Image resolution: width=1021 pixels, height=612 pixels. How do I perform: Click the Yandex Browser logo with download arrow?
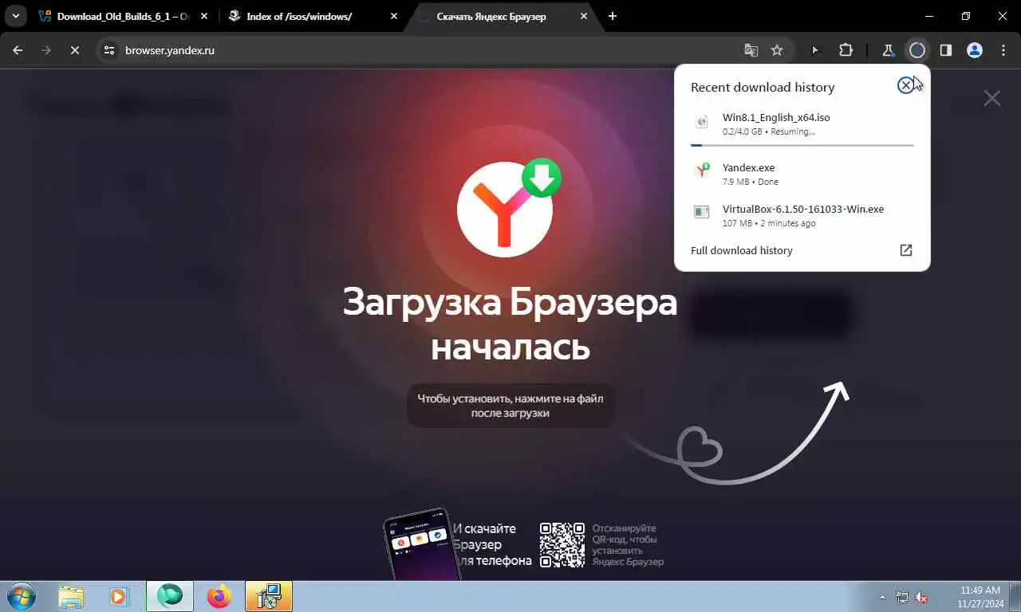click(x=508, y=207)
